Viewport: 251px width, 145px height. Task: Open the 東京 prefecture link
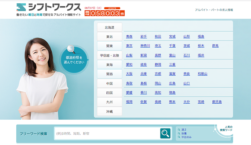pyautogui.click(x=129, y=46)
